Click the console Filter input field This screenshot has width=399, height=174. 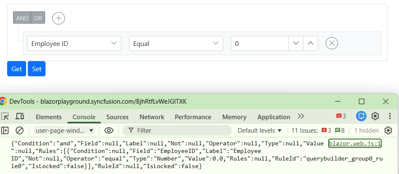[x=177, y=131]
